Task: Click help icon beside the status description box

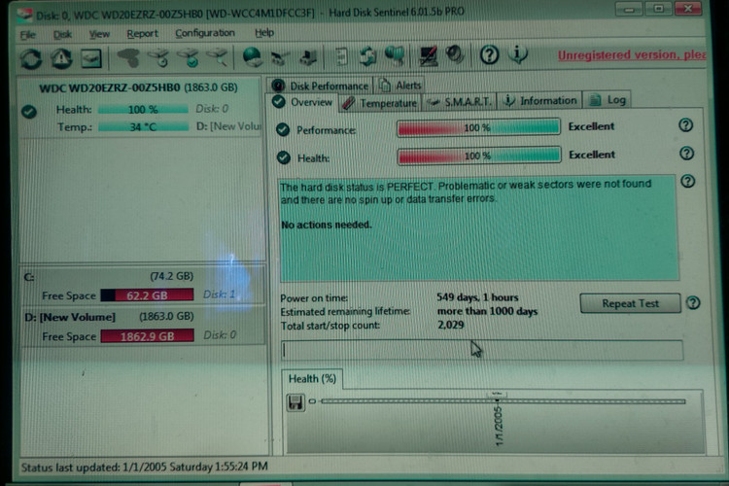Action: pos(688,181)
